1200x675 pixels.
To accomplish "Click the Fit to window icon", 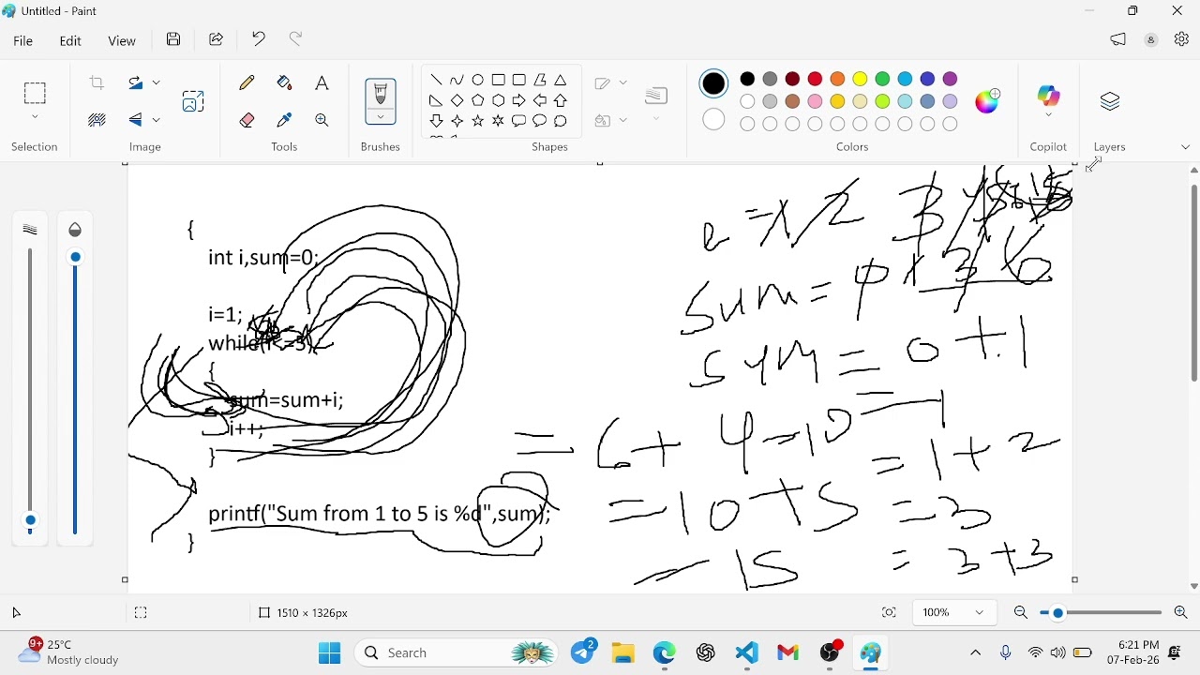I will coord(889,614).
